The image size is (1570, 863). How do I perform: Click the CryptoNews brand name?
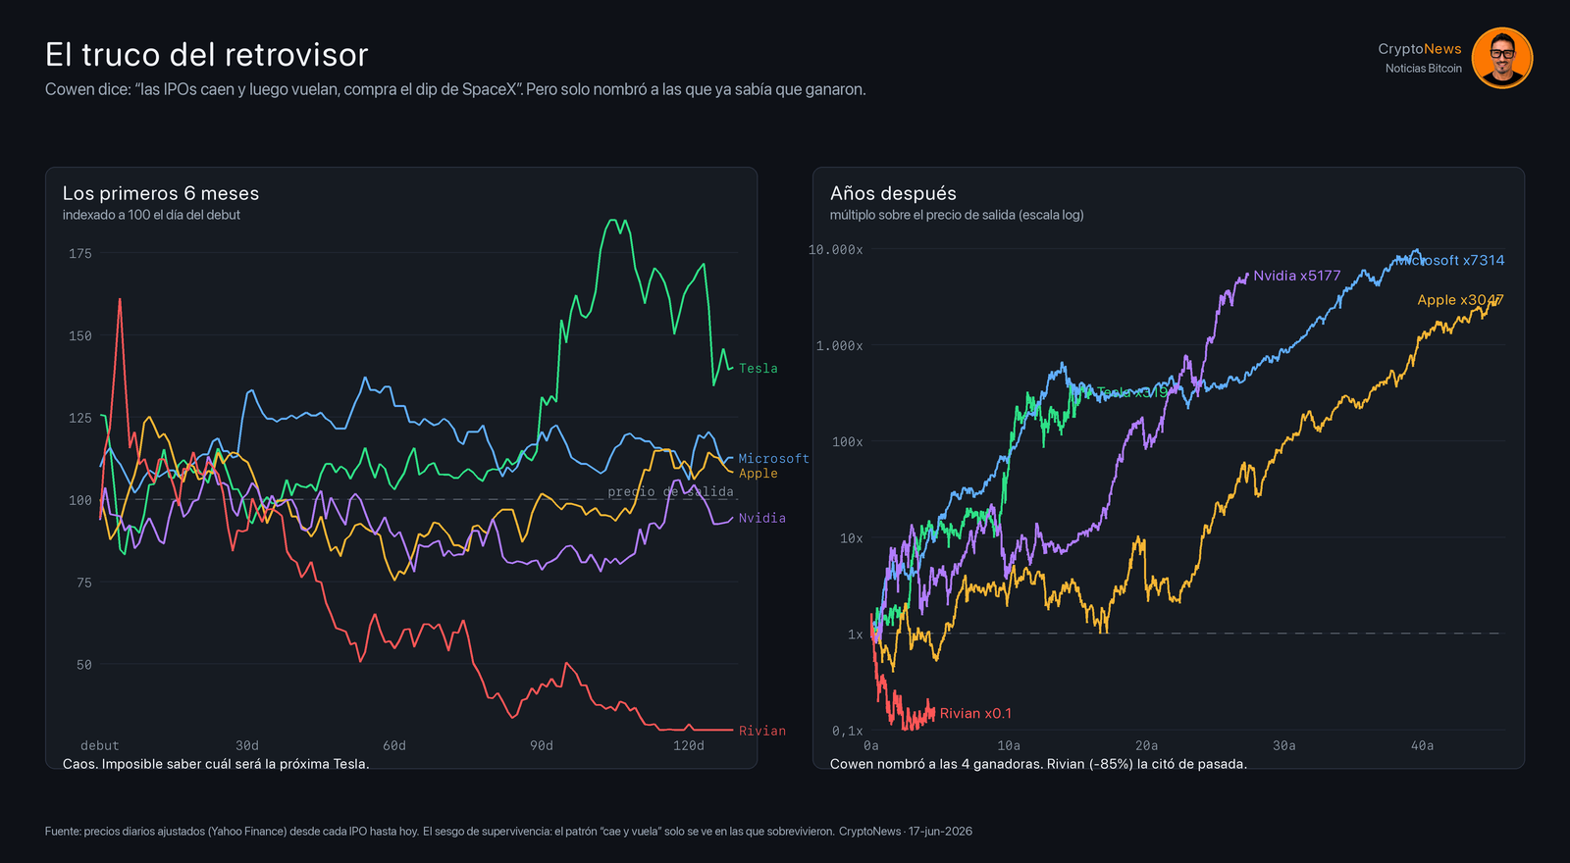pyautogui.click(x=1419, y=49)
